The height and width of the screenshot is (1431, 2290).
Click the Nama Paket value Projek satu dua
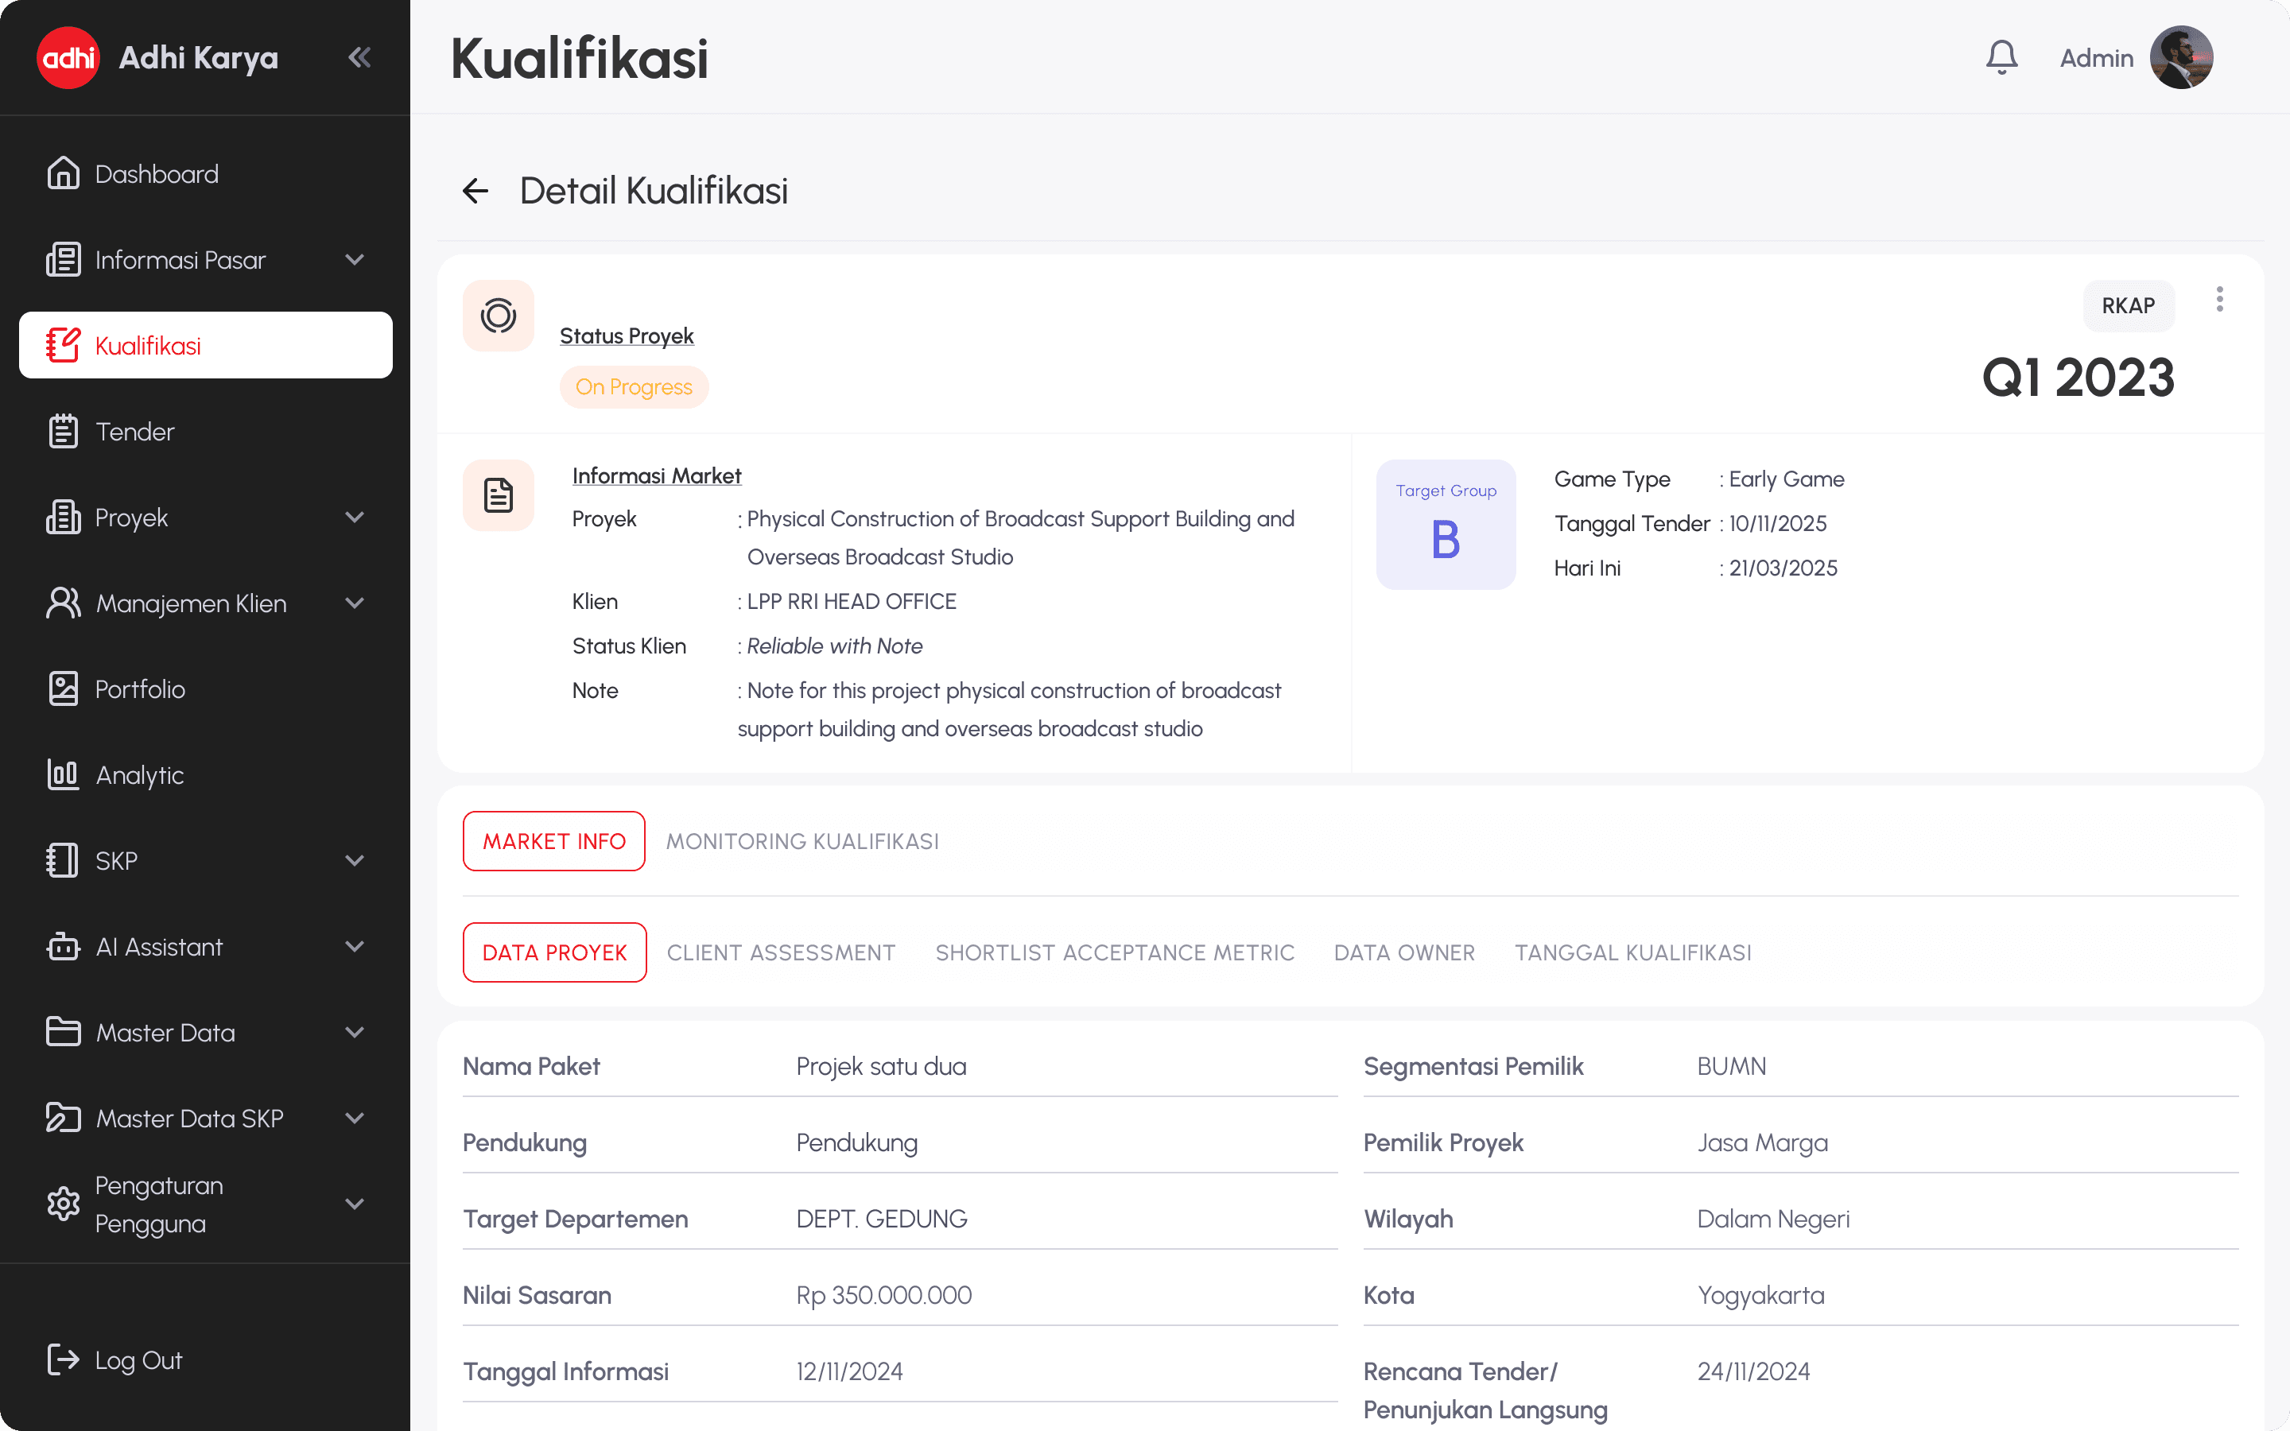pyautogui.click(x=881, y=1065)
